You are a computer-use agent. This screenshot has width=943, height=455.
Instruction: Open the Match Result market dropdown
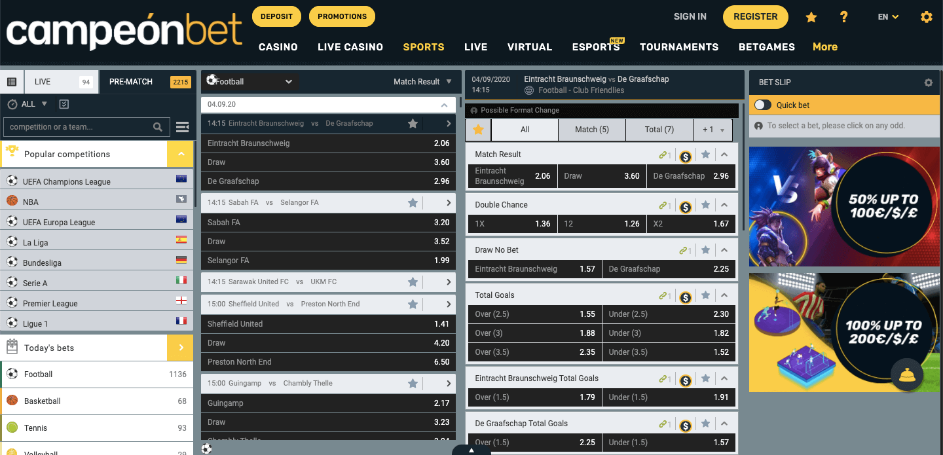point(422,82)
